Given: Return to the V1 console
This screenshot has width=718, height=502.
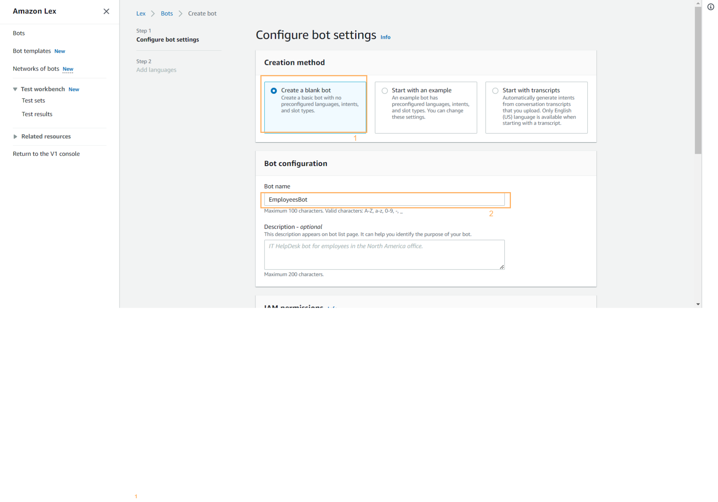Looking at the screenshot, I should (x=46, y=154).
